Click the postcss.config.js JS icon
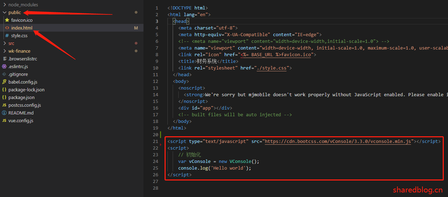This screenshot has width=448, height=197. (4, 105)
